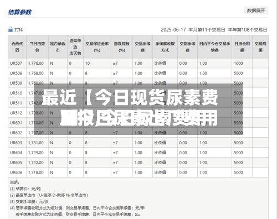This screenshot has height=219, width=277.
Task: Select contract code UR512
Action: pyautogui.click(x=16, y=113)
